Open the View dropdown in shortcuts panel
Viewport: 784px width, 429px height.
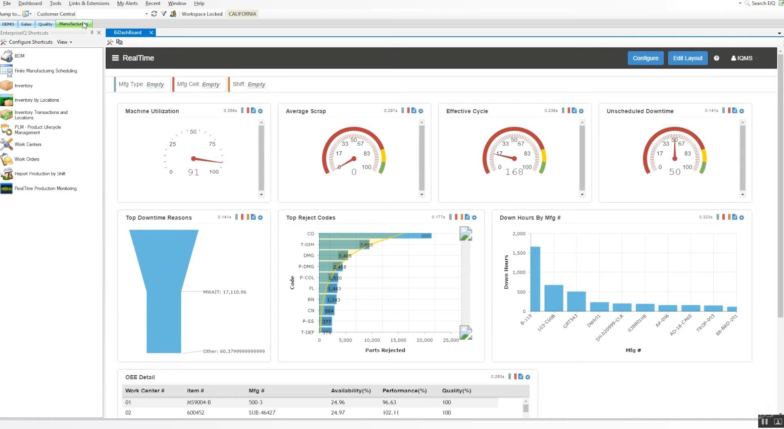point(65,42)
